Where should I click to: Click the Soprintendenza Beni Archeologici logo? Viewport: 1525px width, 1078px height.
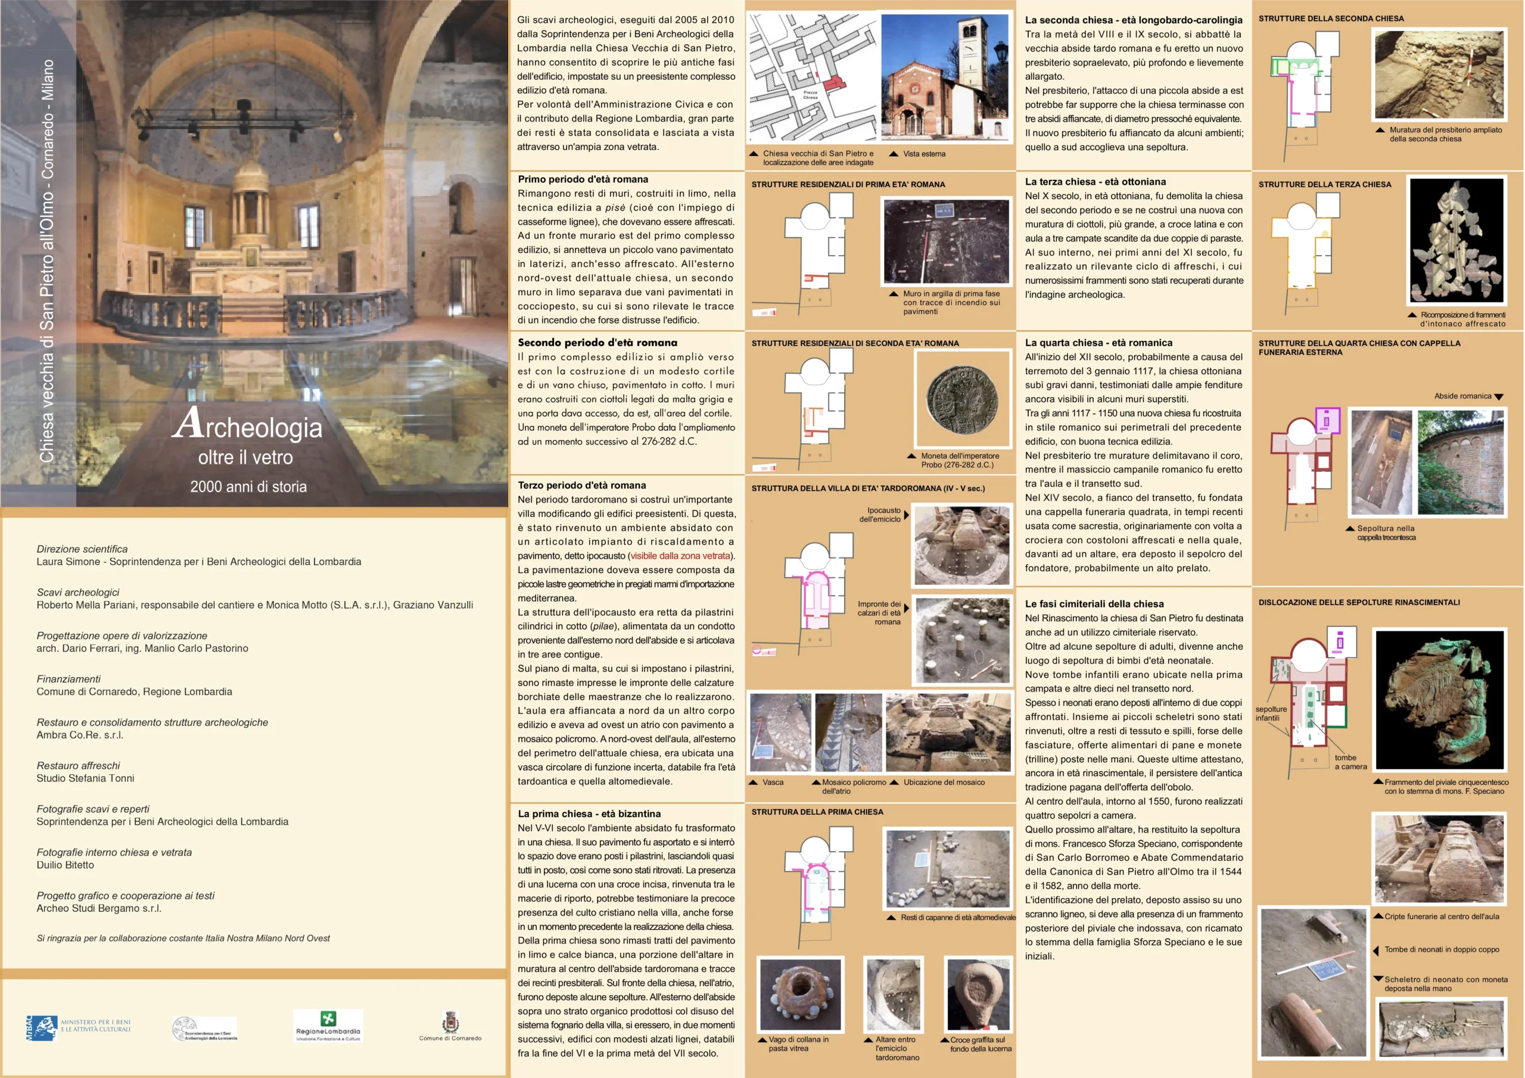coord(204,1029)
